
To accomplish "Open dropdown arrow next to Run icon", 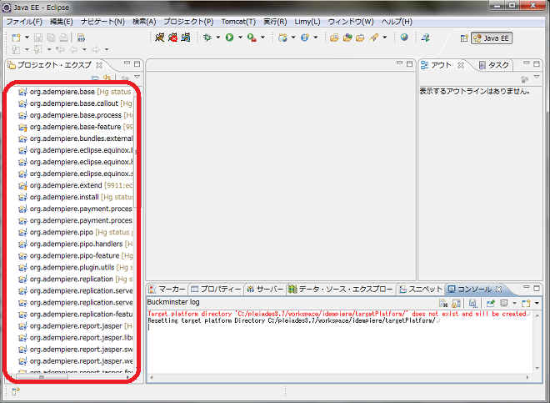I will [240, 38].
